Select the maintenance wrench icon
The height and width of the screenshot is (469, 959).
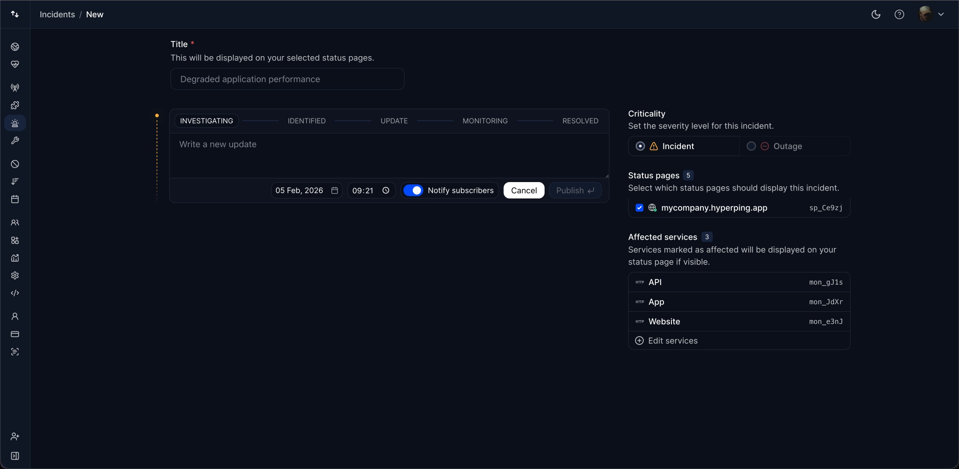tap(15, 141)
